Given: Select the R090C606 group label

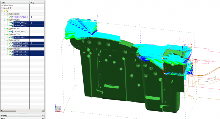Looking at the screenshot, I should [16, 49].
